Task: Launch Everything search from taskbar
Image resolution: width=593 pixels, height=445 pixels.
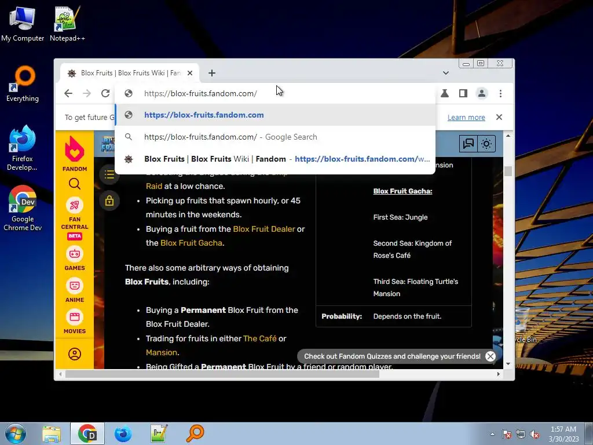Action: coord(195,433)
